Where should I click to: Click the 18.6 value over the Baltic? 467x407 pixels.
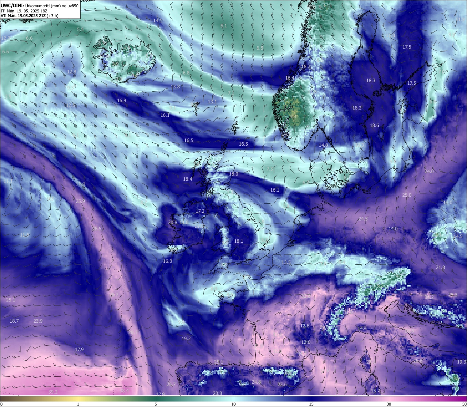374,125
